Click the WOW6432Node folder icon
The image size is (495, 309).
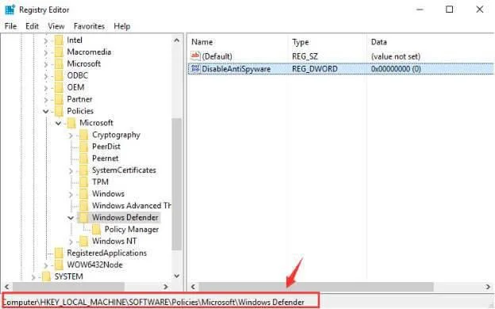[59, 265]
